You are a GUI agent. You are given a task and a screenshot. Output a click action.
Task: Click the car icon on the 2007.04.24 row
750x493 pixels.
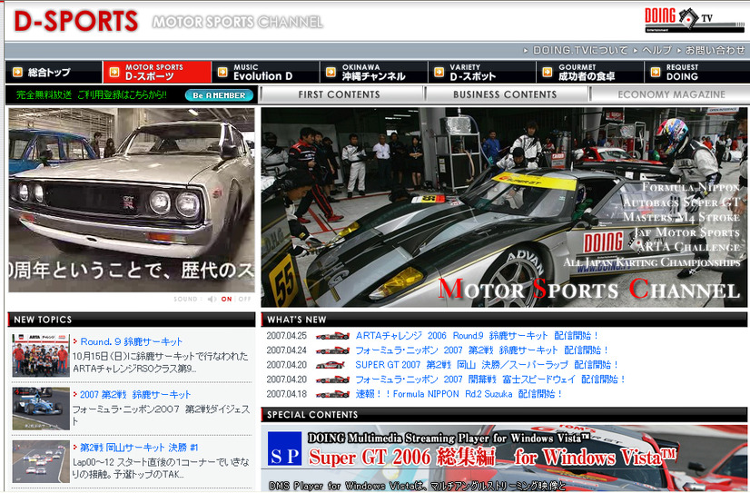[x=332, y=350]
